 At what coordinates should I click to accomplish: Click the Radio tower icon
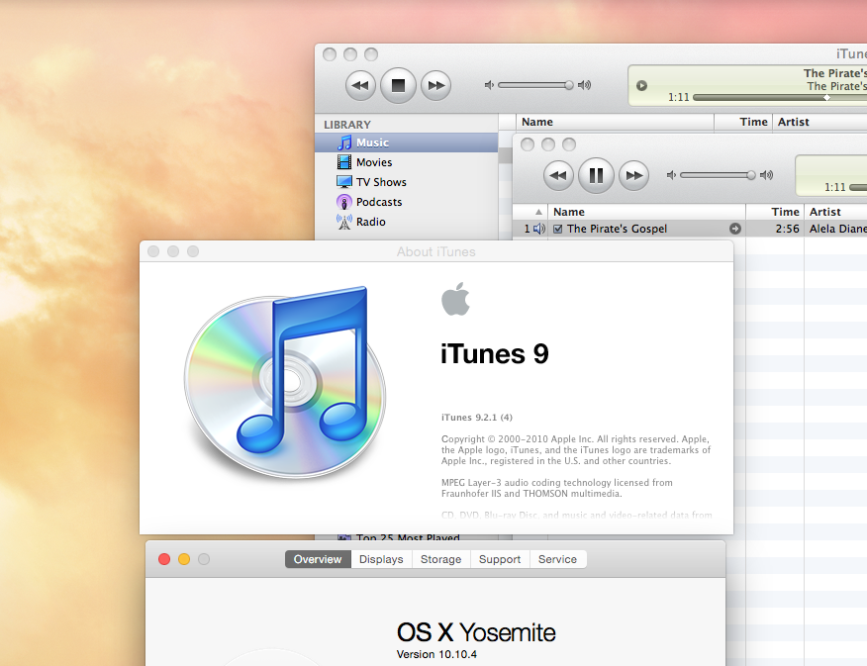click(x=343, y=222)
